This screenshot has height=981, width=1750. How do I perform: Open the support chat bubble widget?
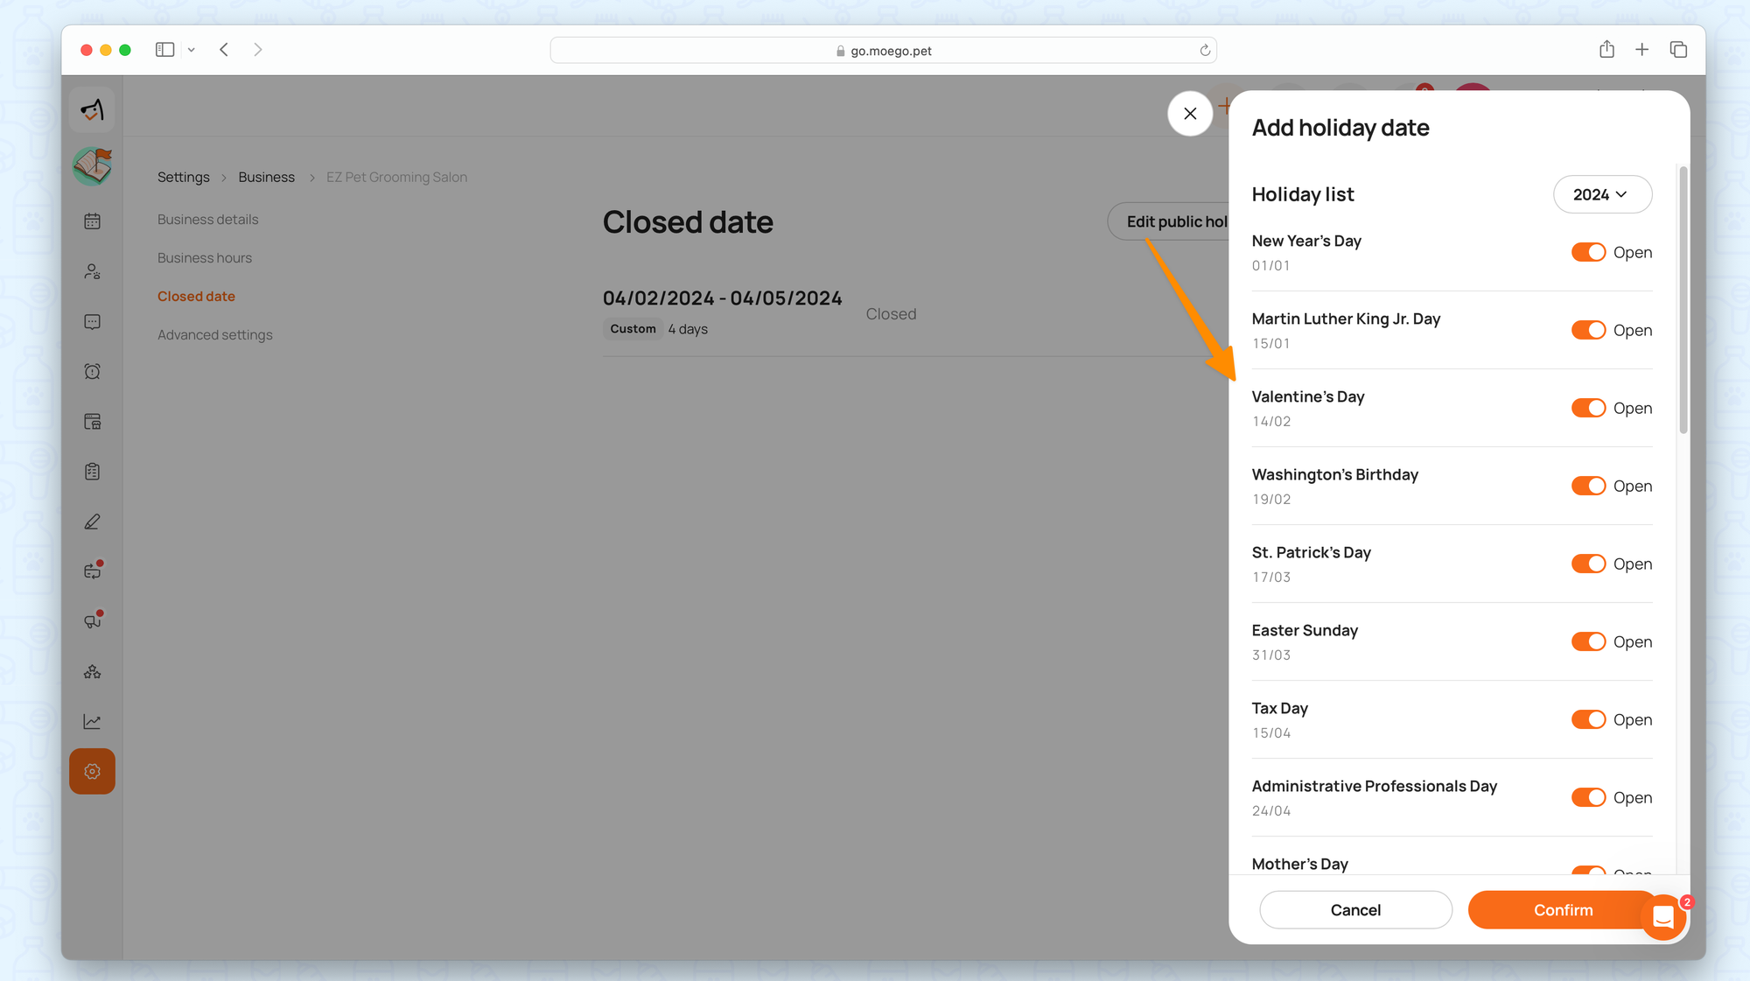point(1662,917)
